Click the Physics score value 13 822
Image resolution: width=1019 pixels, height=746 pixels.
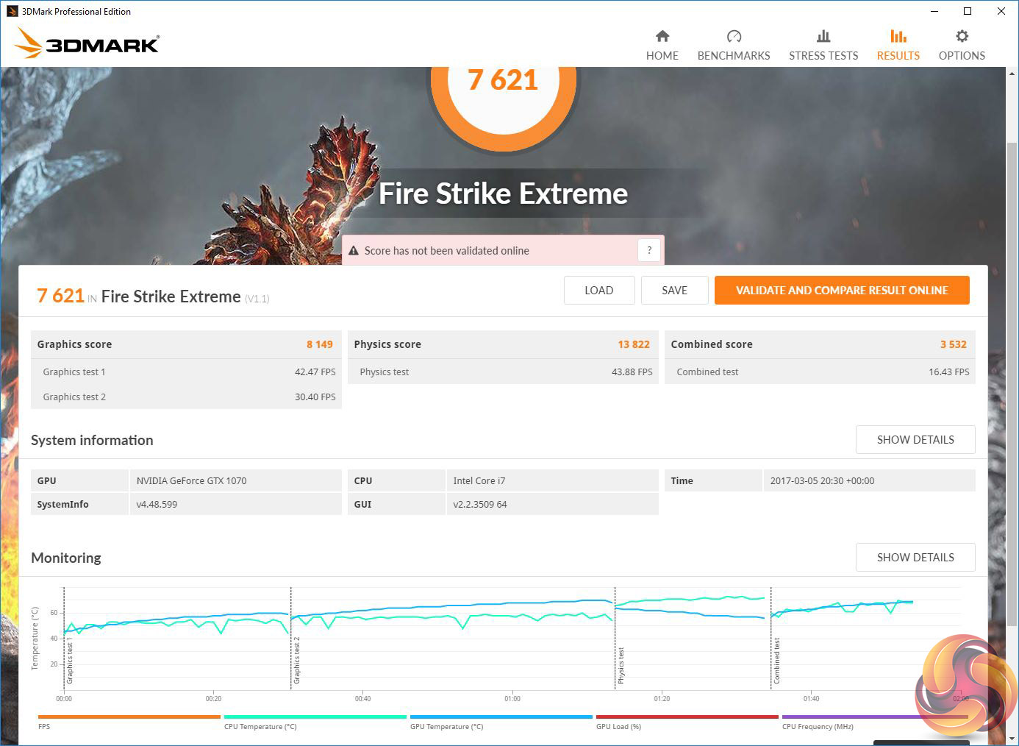tap(634, 344)
